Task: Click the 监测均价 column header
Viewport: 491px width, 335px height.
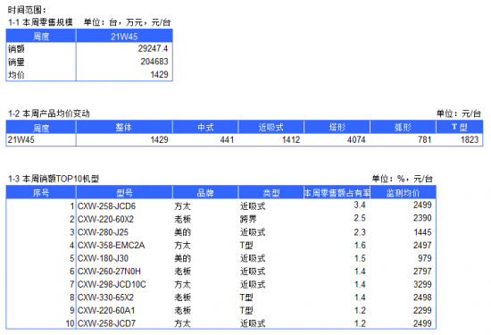Action: coord(403,192)
